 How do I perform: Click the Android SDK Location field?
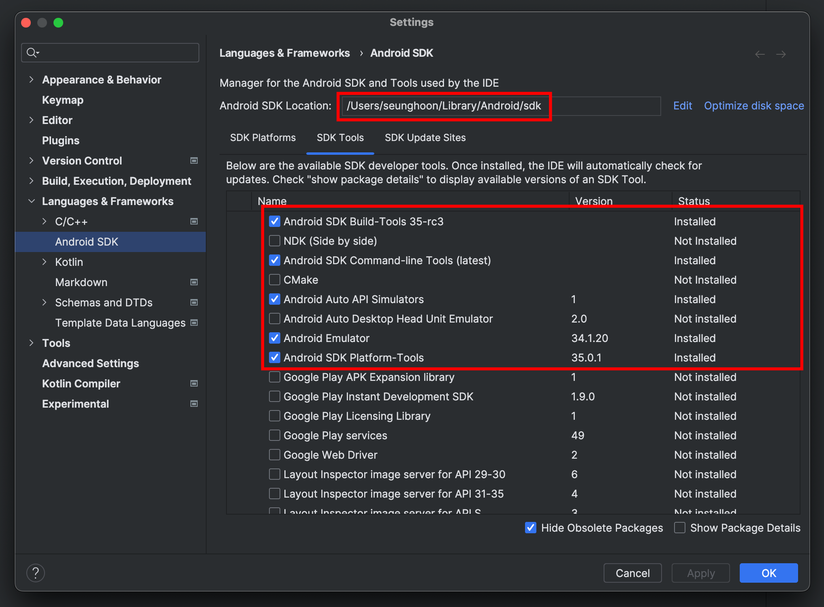(501, 106)
